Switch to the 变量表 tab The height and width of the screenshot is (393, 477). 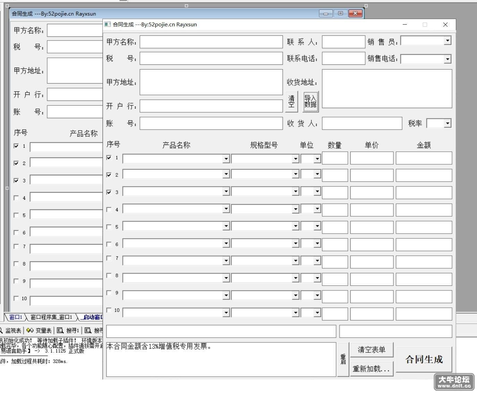[39, 331]
